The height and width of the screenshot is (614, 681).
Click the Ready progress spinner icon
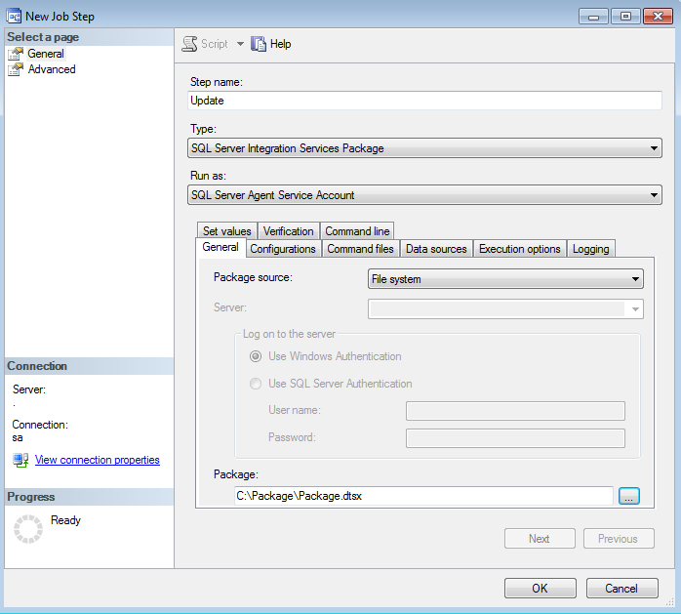pyautogui.click(x=28, y=529)
